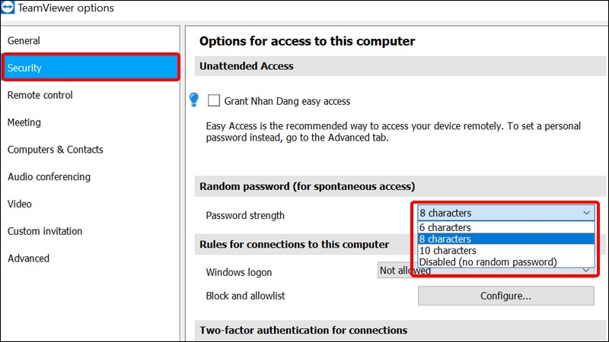Select the 8 characters option in list
The image size is (609, 342).
(x=445, y=239)
